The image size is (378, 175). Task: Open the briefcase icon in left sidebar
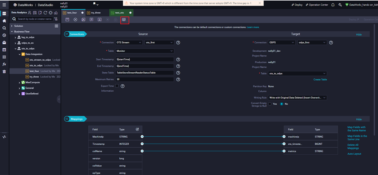click(4, 43)
